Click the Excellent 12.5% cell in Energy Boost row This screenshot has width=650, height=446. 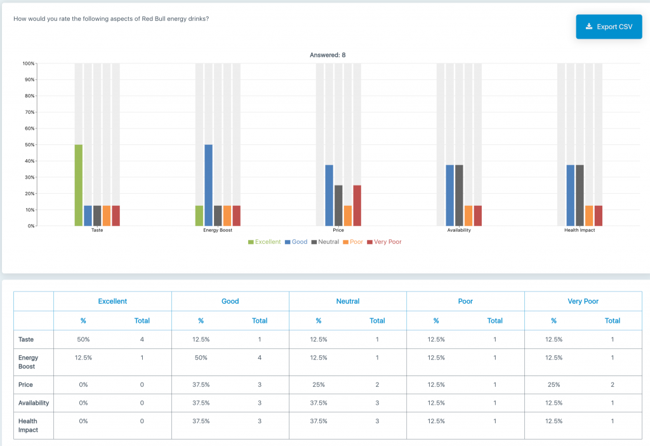point(83,358)
